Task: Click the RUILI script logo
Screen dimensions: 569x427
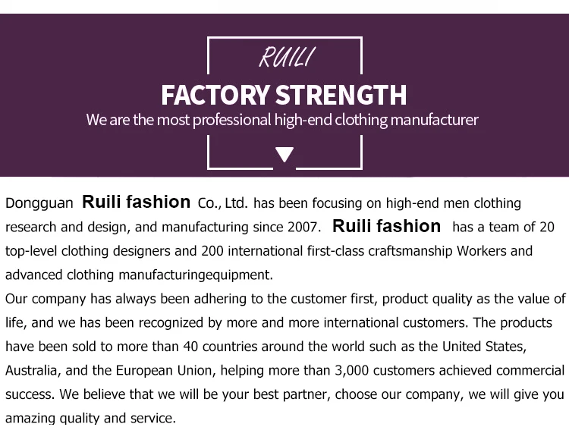Action: click(x=285, y=58)
